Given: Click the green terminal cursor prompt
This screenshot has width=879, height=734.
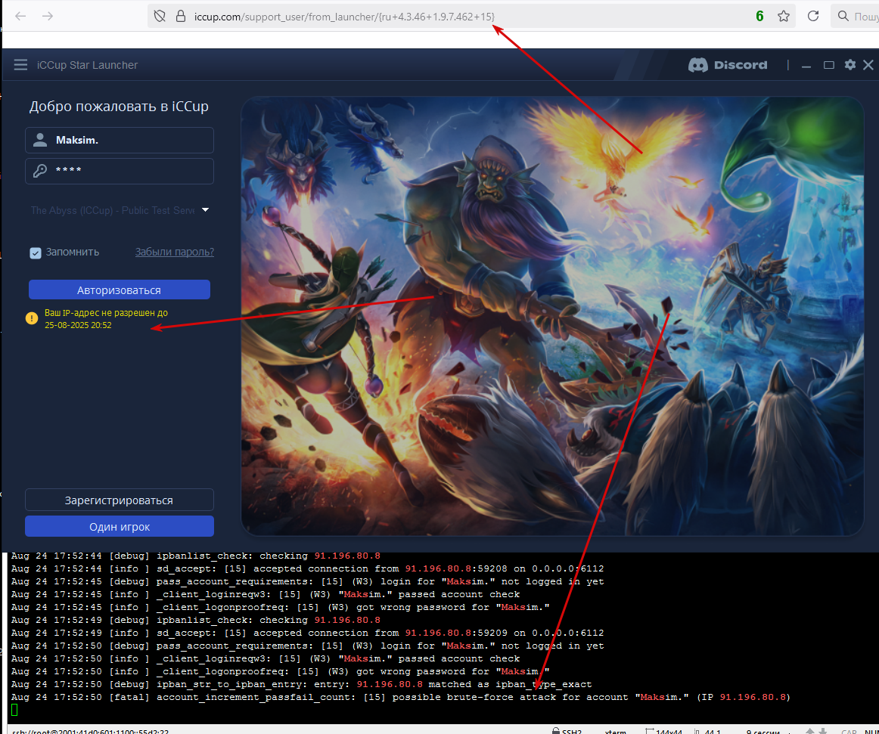Looking at the screenshot, I should 14,711.
